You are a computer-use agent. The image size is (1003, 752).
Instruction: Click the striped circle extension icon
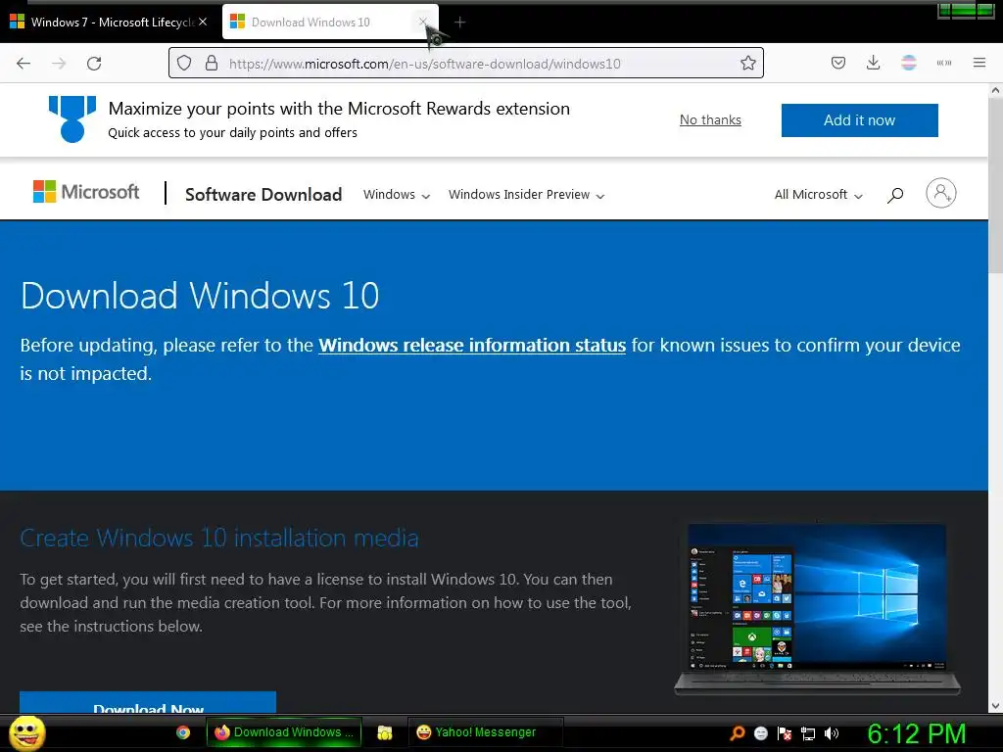[908, 63]
